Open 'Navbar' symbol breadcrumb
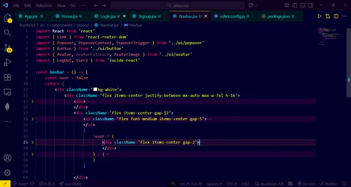The image size is (351, 187). [133, 25]
